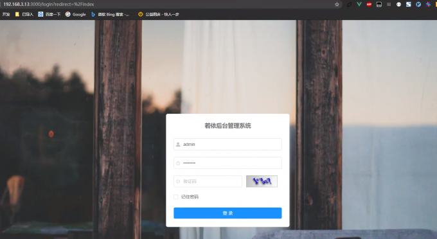The height and width of the screenshot is (239, 437).
Task: Focus the password field
Action: [x=227, y=163]
